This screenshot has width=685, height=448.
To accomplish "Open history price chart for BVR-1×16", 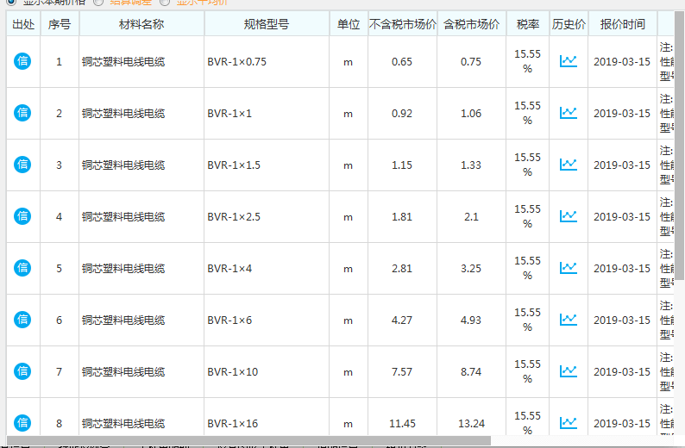I will [569, 423].
